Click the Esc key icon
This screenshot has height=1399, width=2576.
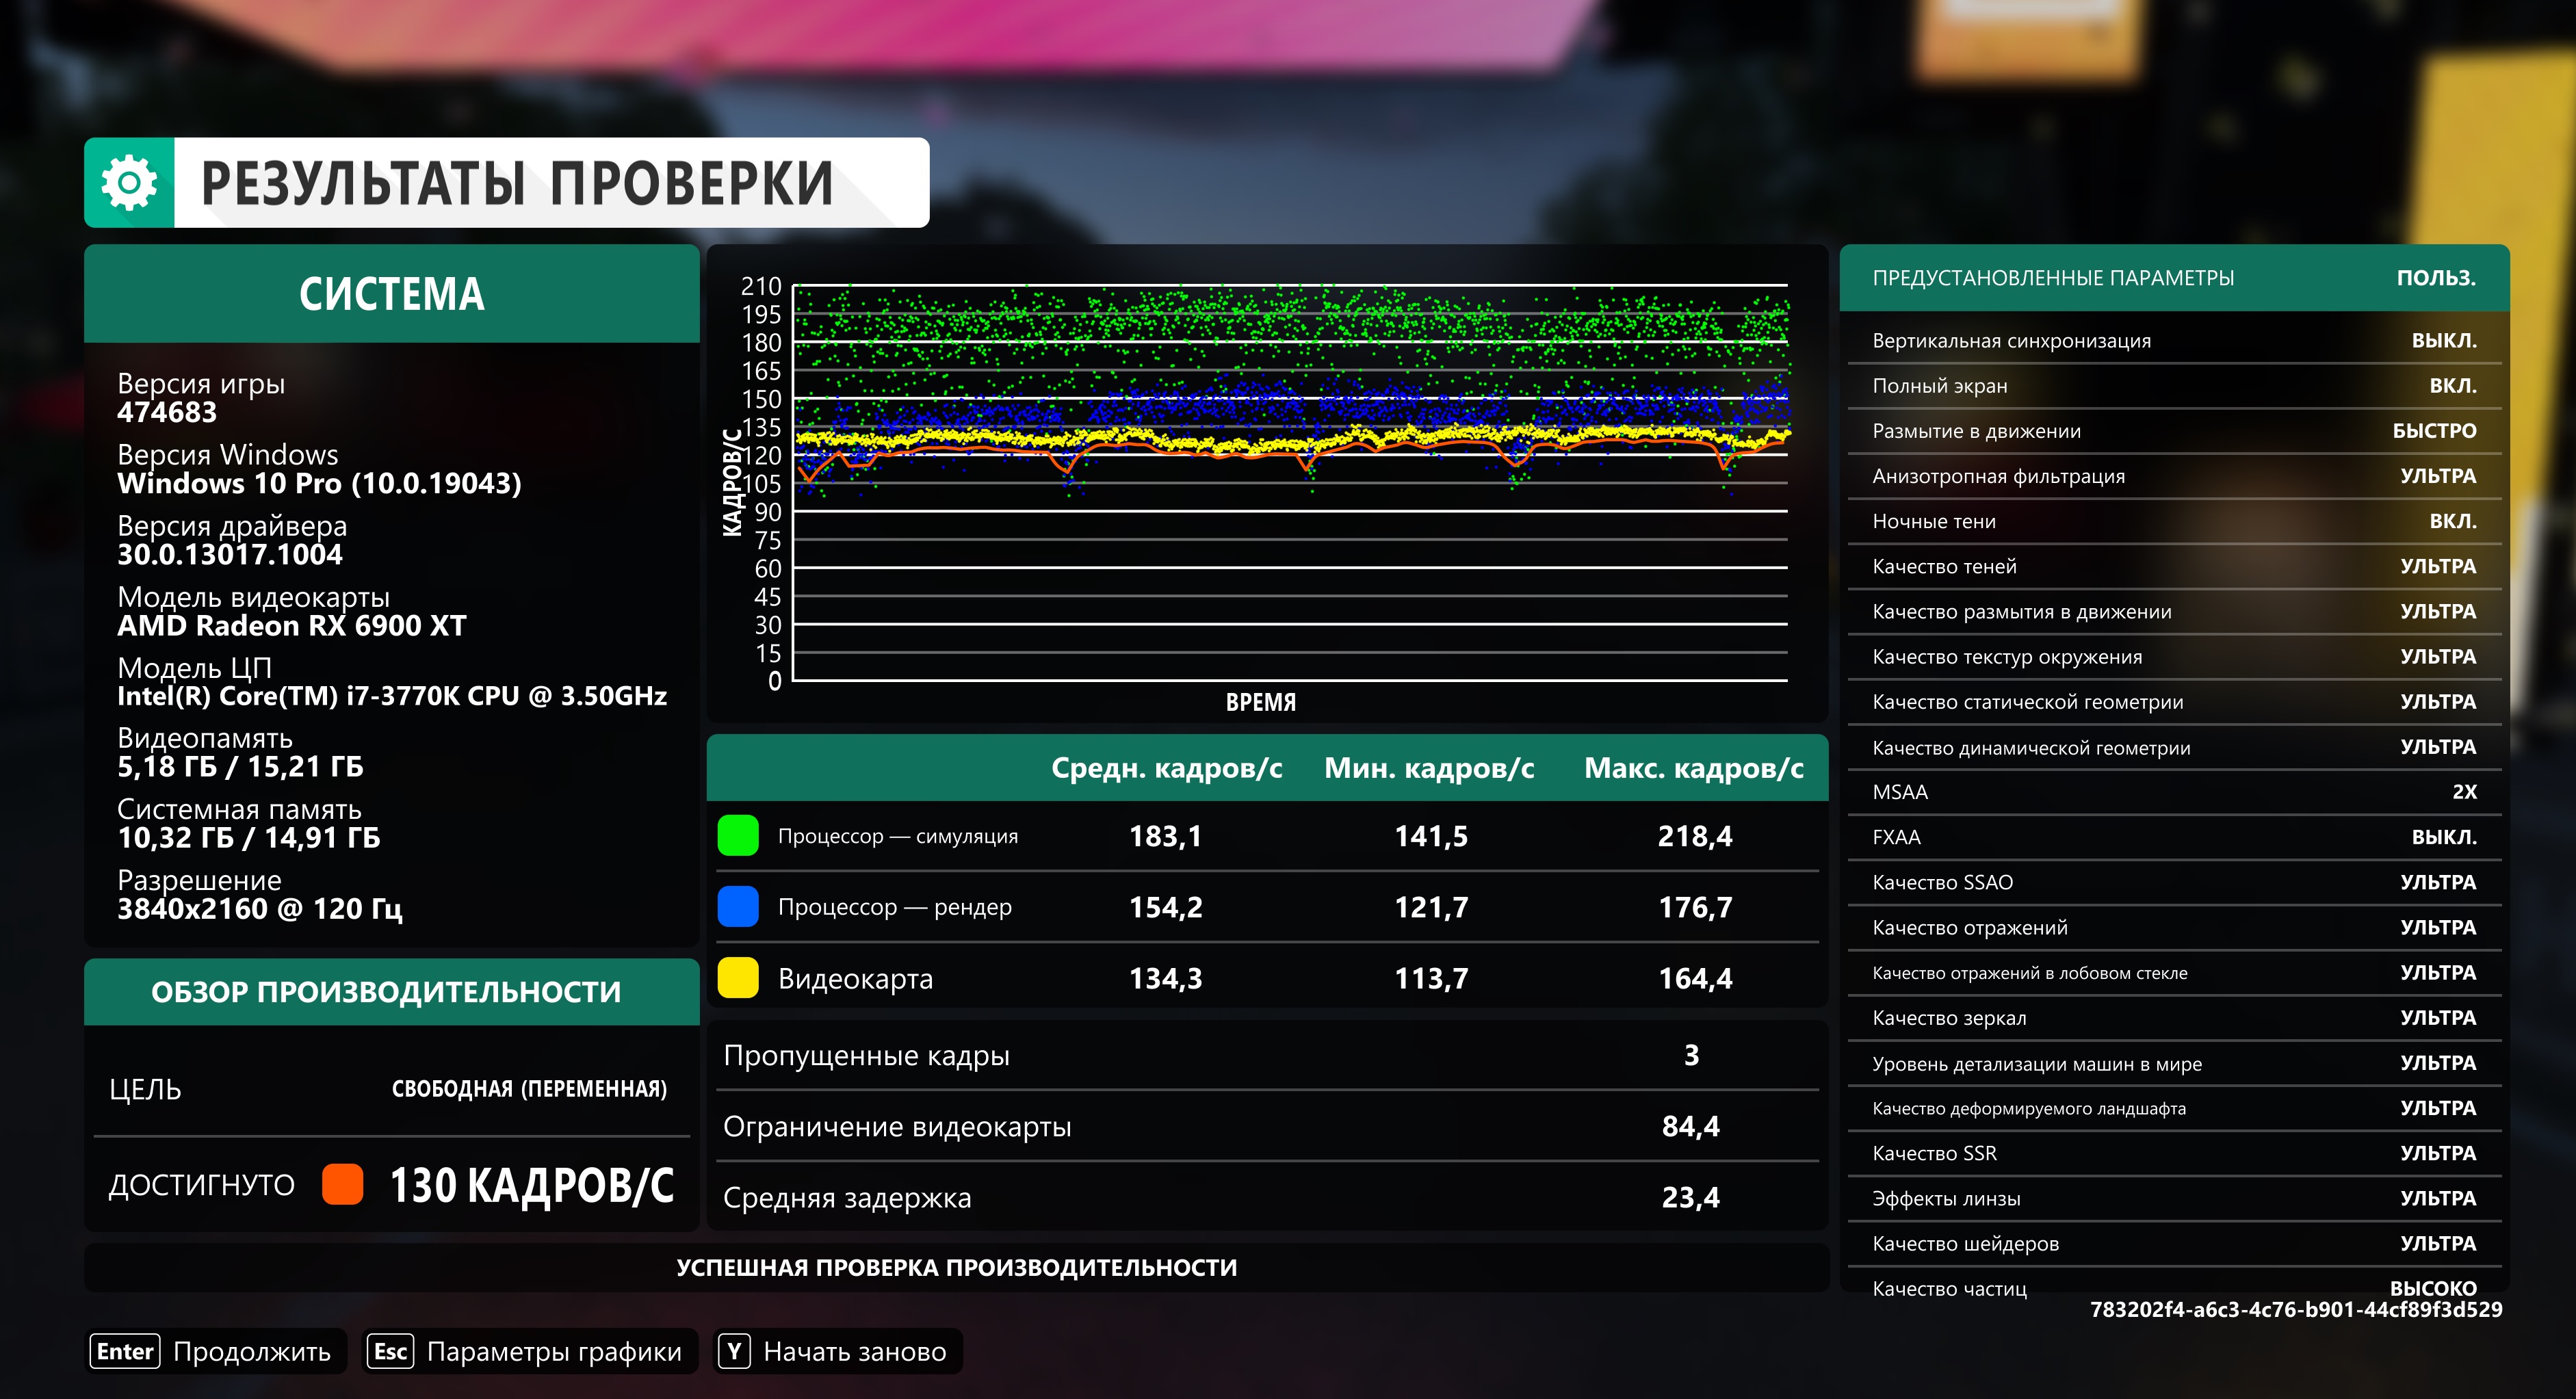click(390, 1351)
